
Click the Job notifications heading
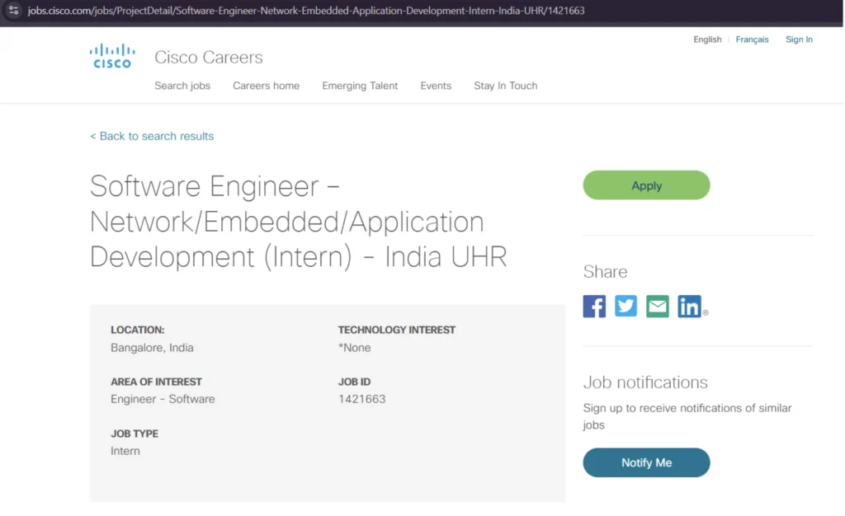tap(645, 382)
